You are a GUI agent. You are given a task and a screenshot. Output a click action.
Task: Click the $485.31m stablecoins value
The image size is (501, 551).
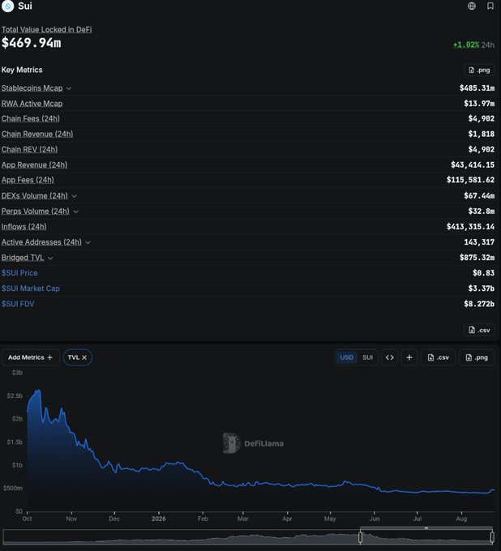tap(477, 88)
